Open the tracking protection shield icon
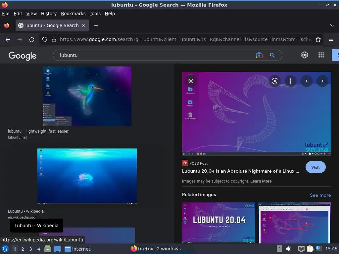Screen dimensions: 339x254 45,40
